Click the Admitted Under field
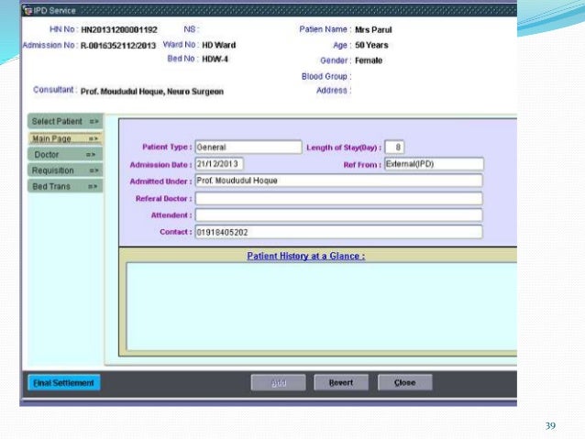585x439 pixels. pyautogui.click(x=337, y=181)
